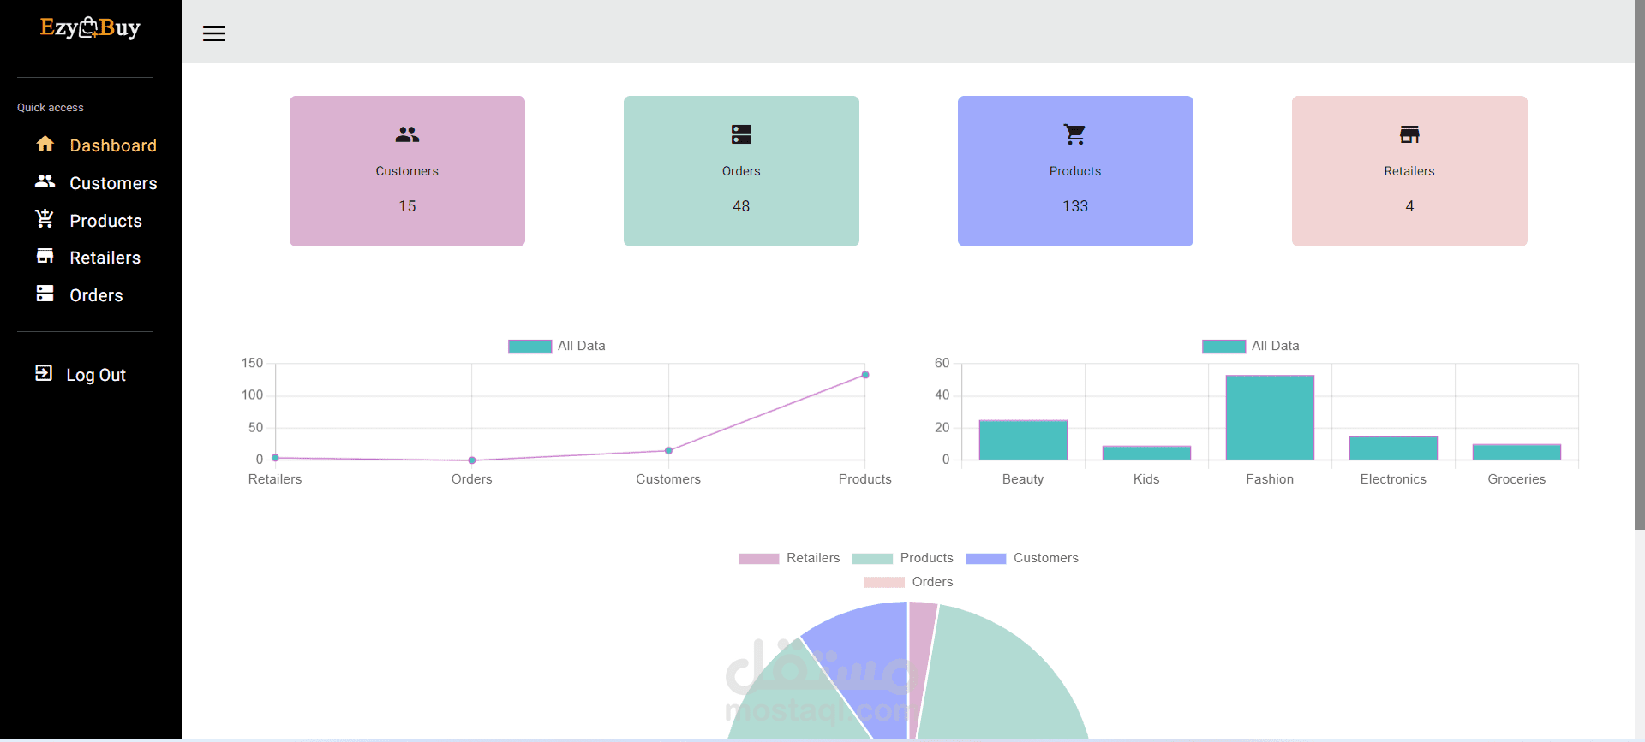Image resolution: width=1645 pixels, height=742 pixels.
Task: Click the Fashion axis label
Action: click(x=1270, y=479)
